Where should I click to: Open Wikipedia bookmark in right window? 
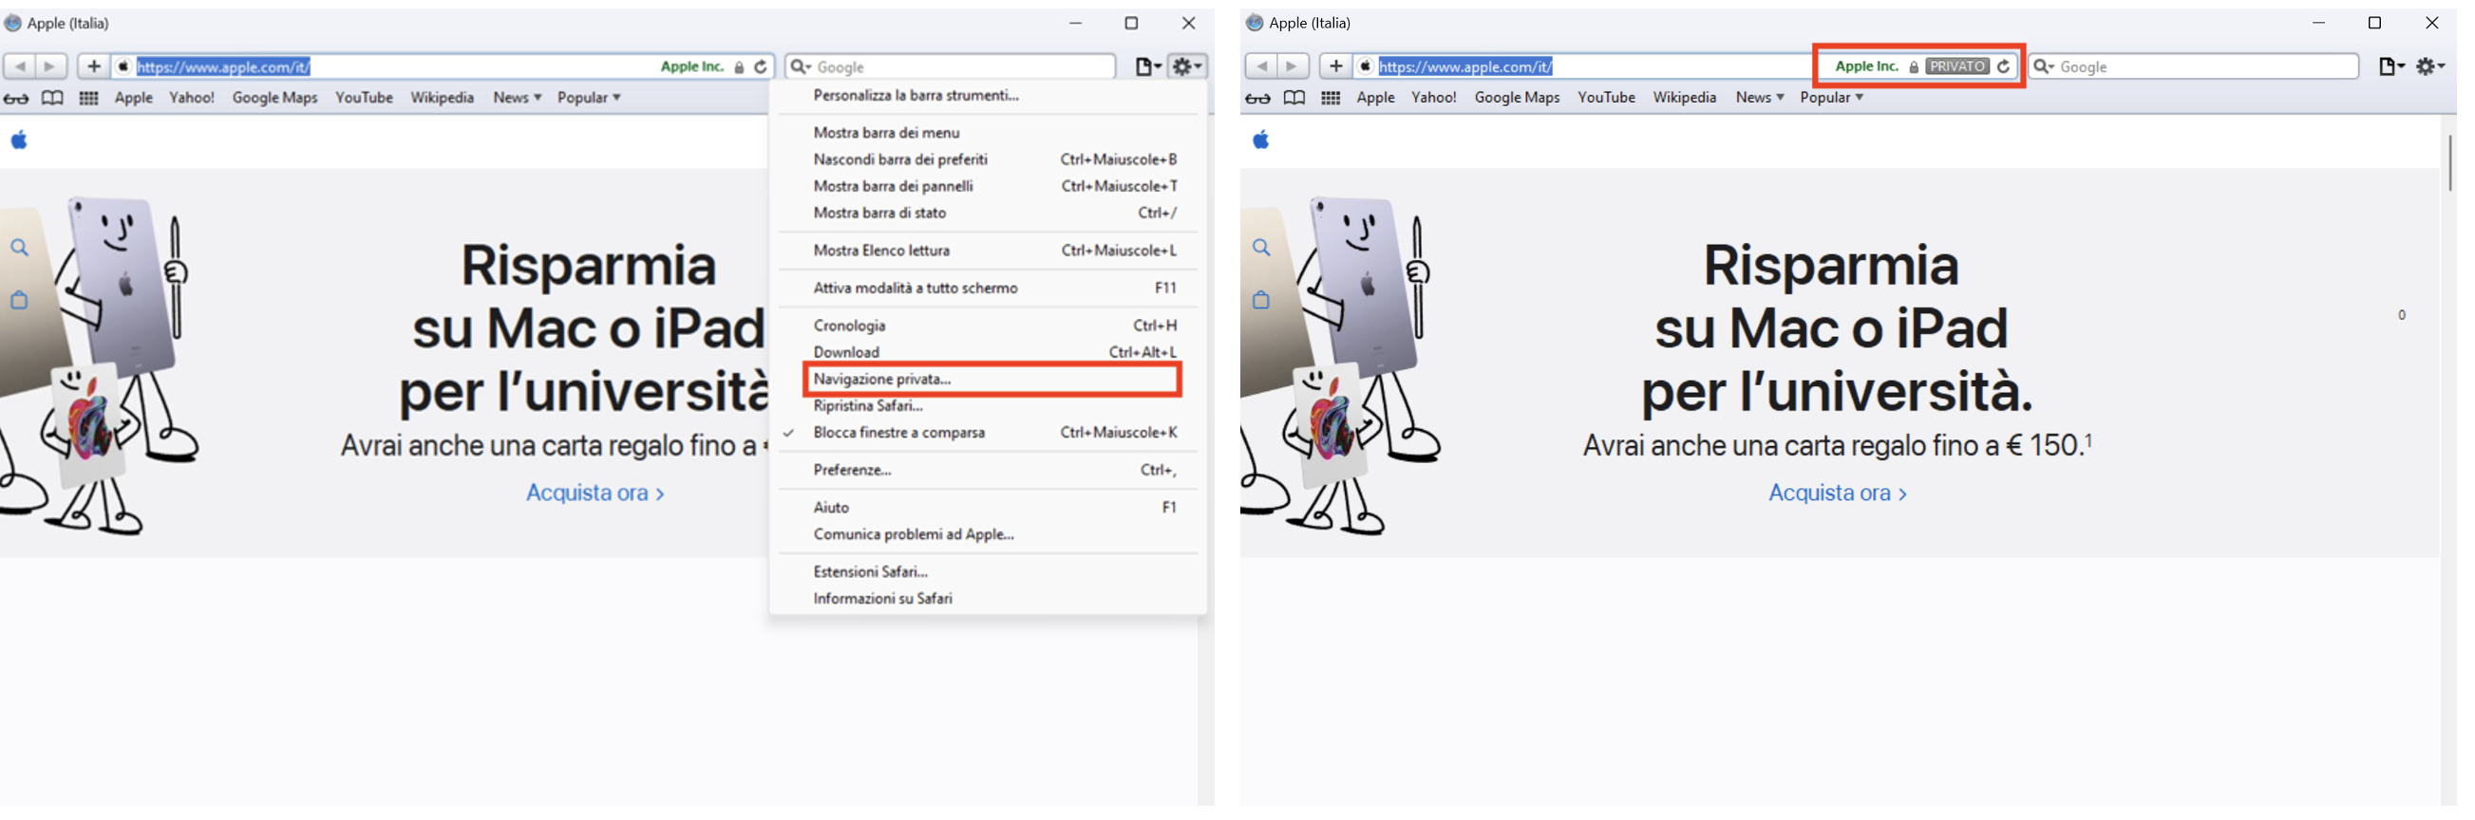(1684, 98)
